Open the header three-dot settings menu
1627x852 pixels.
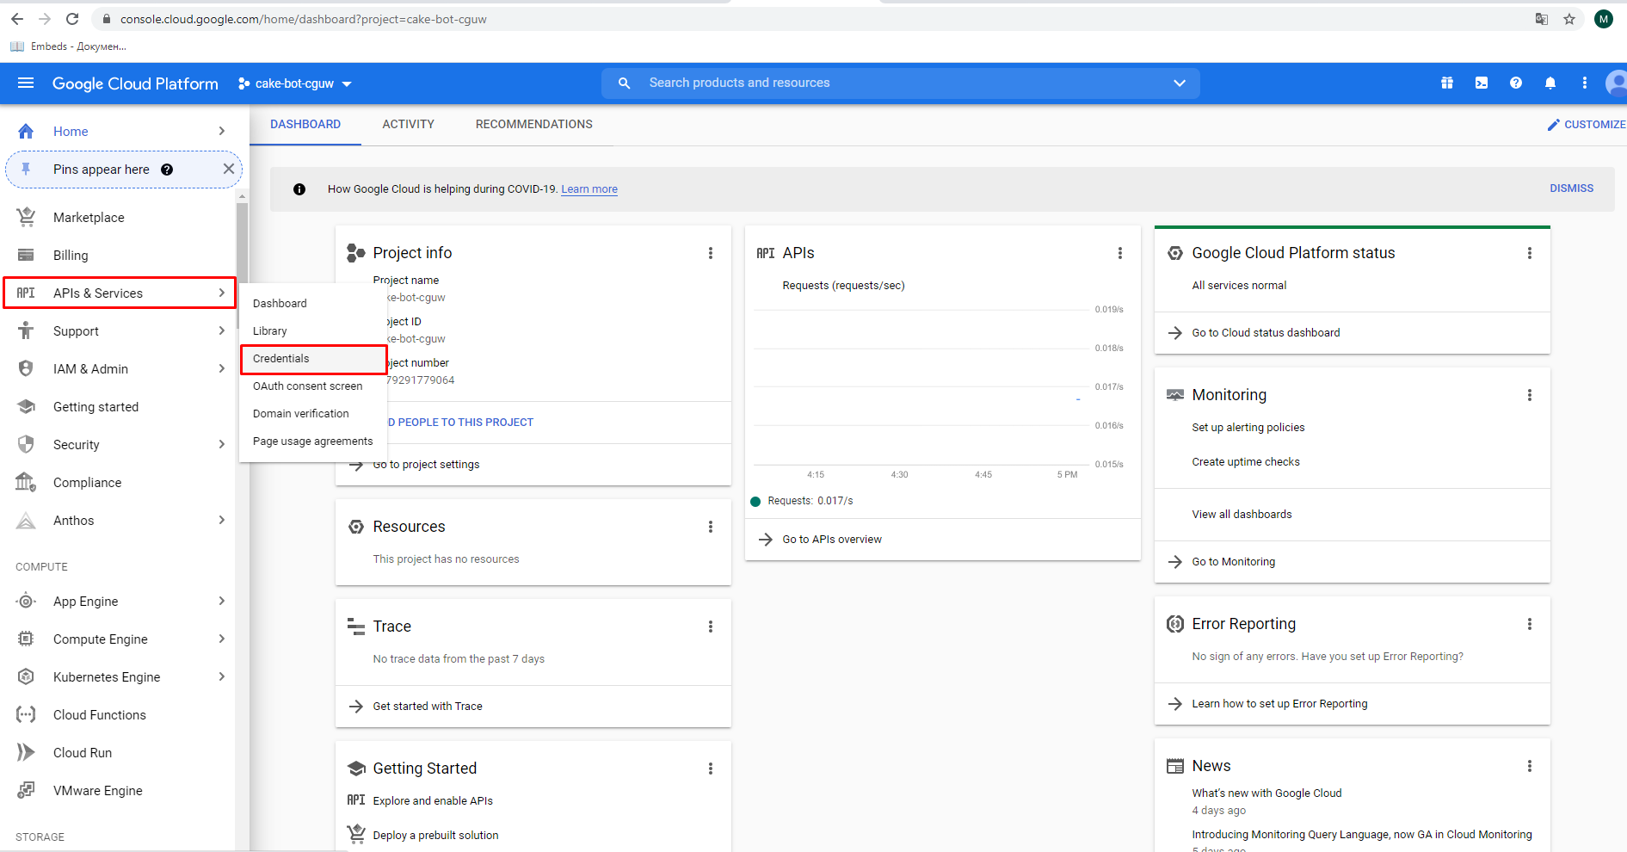pos(1585,83)
